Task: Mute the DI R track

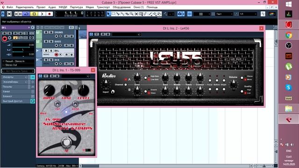Action: (x=46, y=60)
